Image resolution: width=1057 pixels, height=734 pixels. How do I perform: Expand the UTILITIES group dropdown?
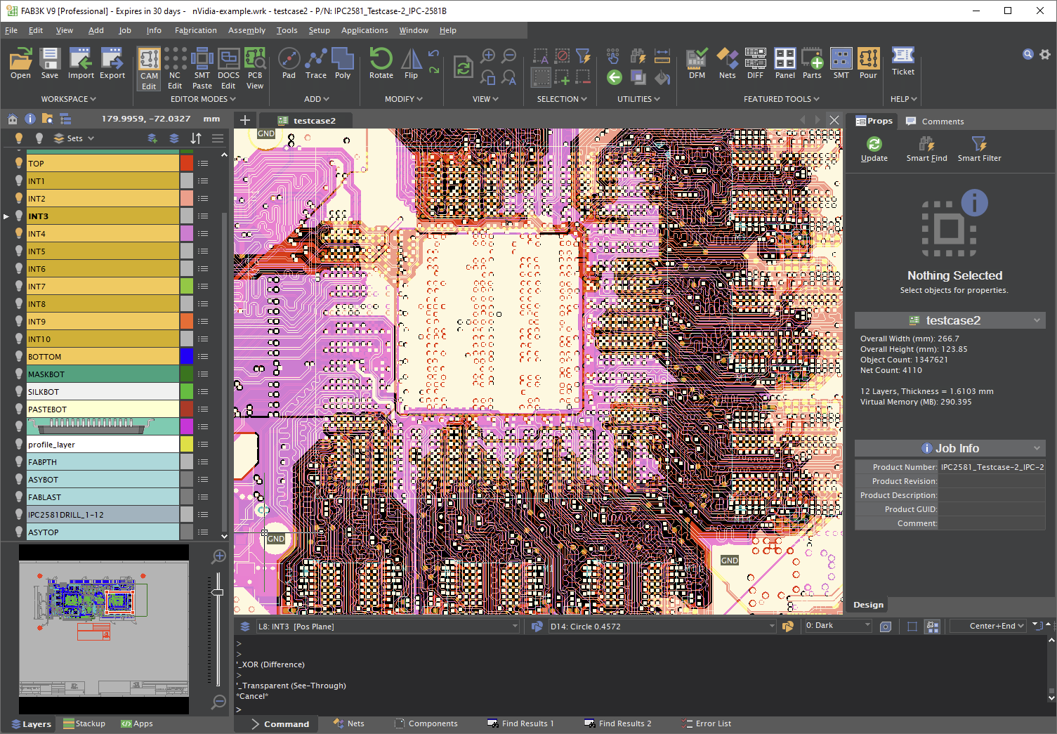point(638,99)
